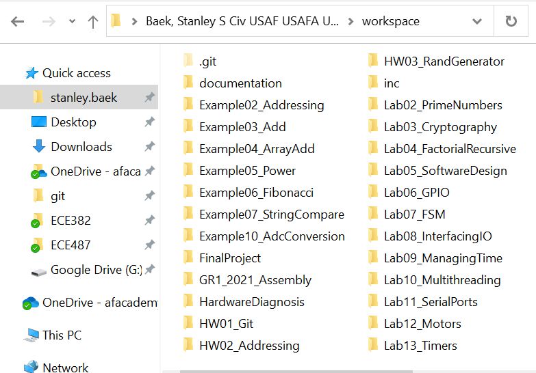Expand chevron before workspace breadcrumb
This screenshot has width=536, height=373.
coord(350,21)
